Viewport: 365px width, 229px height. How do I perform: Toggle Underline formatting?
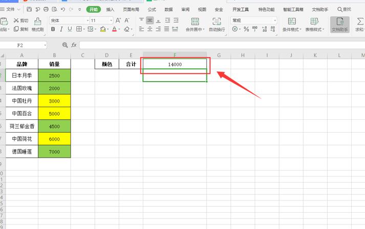70,29
